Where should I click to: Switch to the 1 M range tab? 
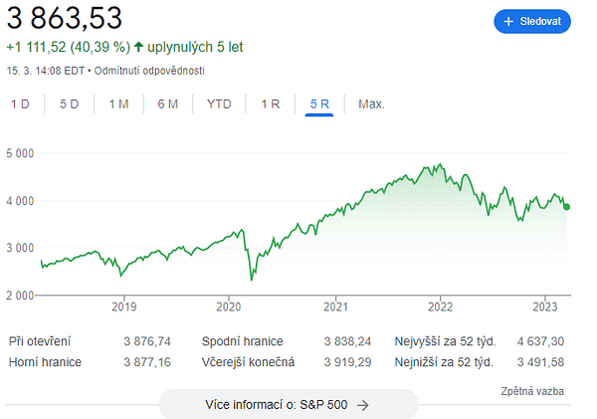[118, 104]
